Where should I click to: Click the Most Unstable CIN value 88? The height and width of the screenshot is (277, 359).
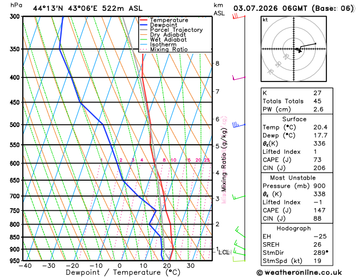tap(317, 218)
